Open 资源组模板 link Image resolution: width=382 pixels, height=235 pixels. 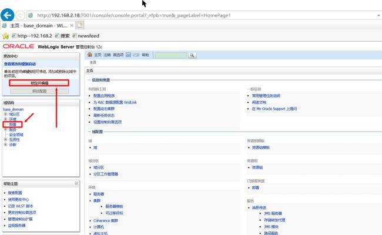pos(261,147)
